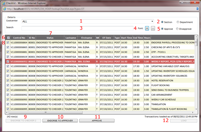Click the compatibility icon at address bar end

pyautogui.click(x=197, y=9)
